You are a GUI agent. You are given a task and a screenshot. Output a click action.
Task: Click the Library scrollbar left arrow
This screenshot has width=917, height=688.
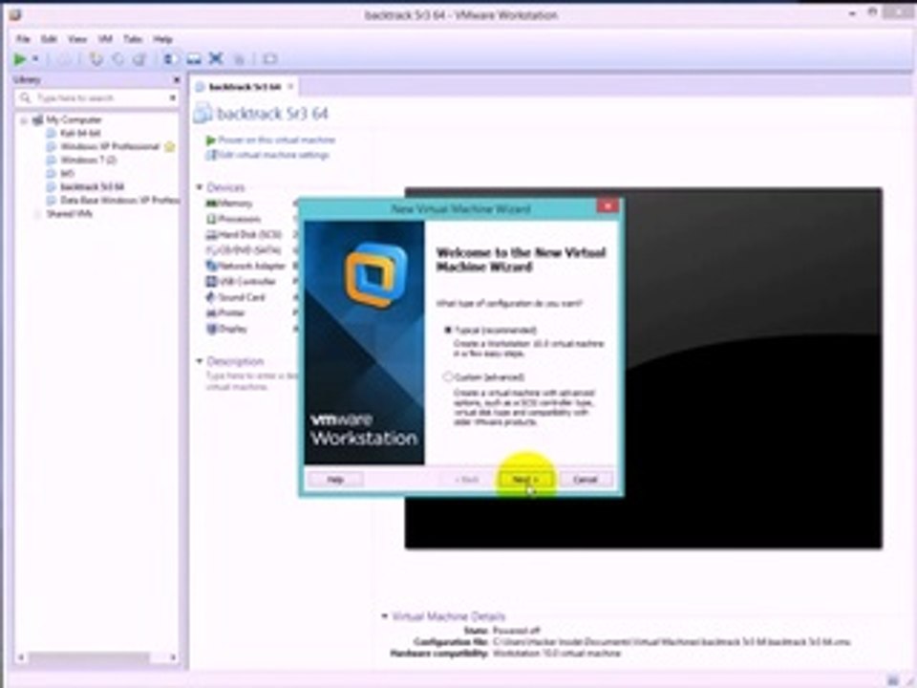click(21, 657)
